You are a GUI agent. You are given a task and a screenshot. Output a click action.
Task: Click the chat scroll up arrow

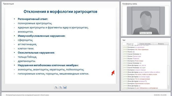tap(168, 86)
